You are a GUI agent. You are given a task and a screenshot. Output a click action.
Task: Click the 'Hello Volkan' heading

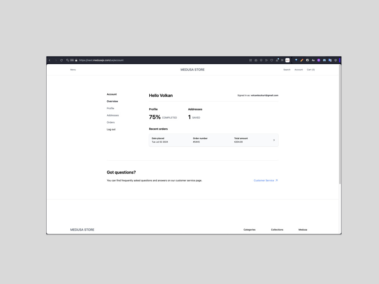point(161,96)
